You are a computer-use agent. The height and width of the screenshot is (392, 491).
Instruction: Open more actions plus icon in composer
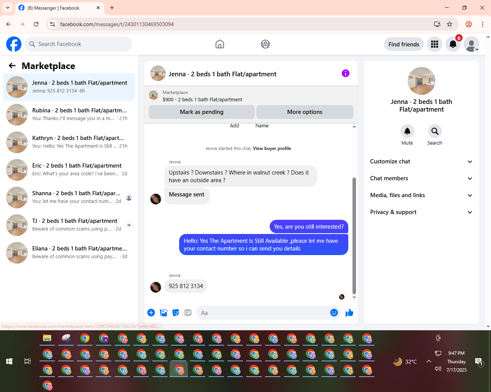tap(151, 313)
